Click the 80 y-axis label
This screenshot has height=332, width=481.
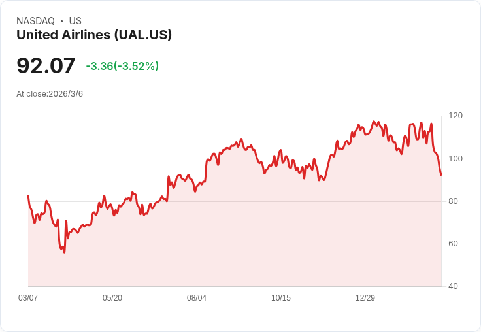tap(453, 201)
